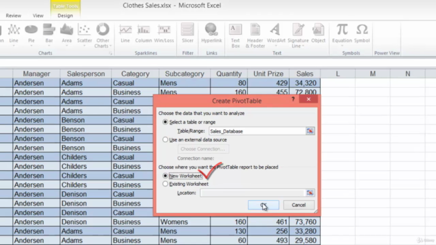
Task: Click the unit prize cell 429
Action: [x=268, y=83]
